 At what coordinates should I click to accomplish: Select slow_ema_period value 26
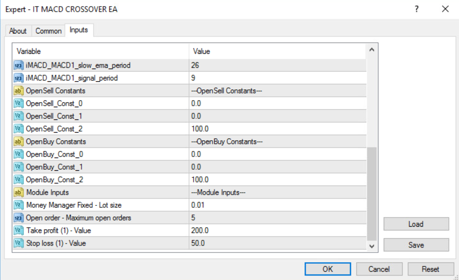tap(278, 66)
